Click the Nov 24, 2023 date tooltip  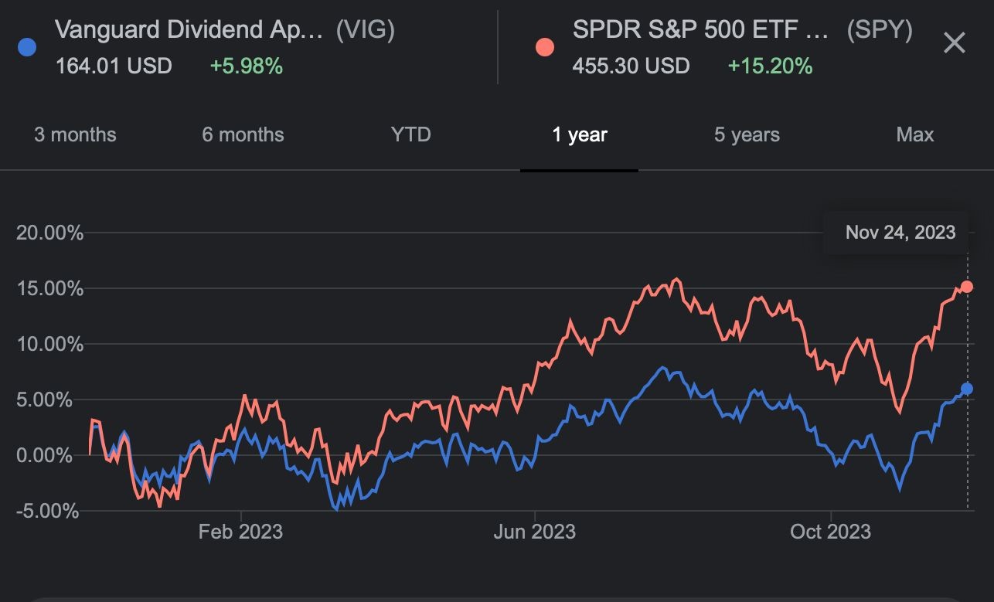tap(900, 232)
